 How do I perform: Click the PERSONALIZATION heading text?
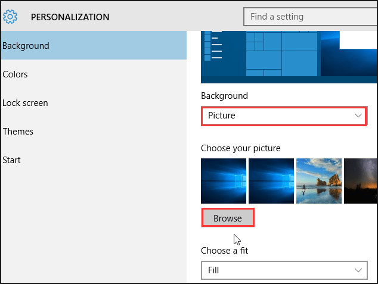coord(70,17)
